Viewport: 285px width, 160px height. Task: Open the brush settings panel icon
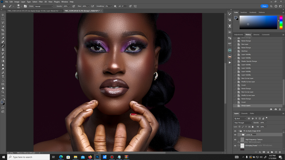click(x=25, y=6)
